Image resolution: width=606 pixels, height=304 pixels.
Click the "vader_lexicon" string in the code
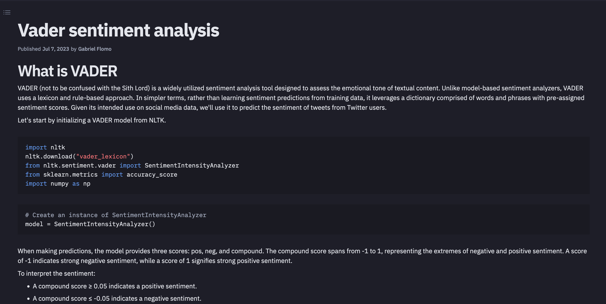103,157
